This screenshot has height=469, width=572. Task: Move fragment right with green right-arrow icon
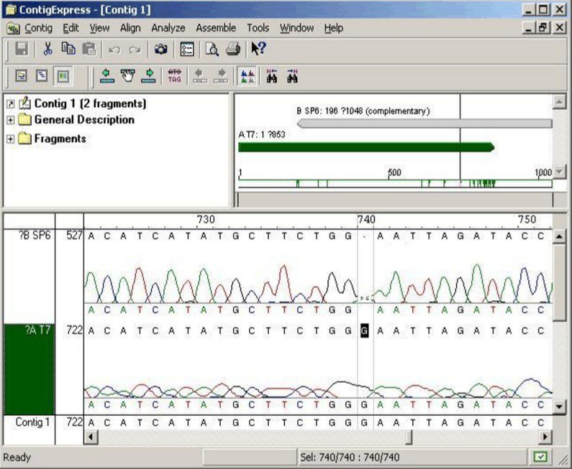(148, 76)
